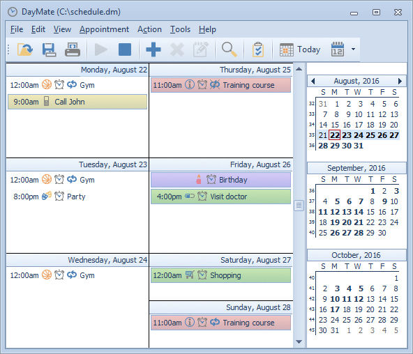Screen dimensions: 413x354
Task: Open the task checklist clipboard icon
Action: coord(258,49)
